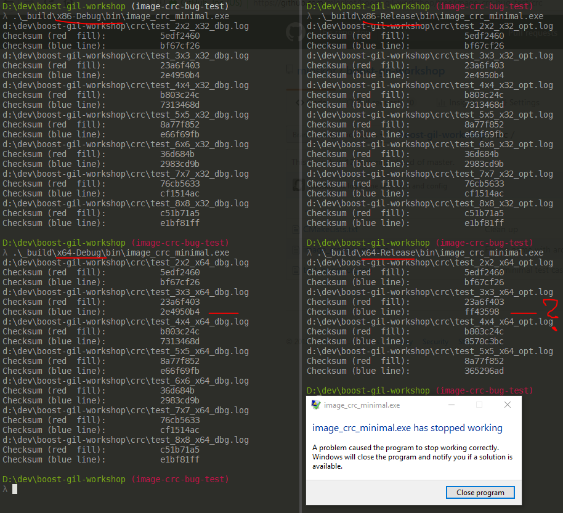
Task: Click the image_crc_minimal.exe icon in crash dialog
Action: coord(317,405)
